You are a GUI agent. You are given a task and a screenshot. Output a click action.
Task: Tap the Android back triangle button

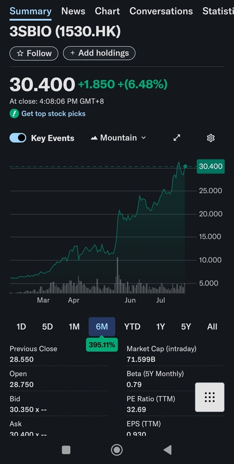168,450
